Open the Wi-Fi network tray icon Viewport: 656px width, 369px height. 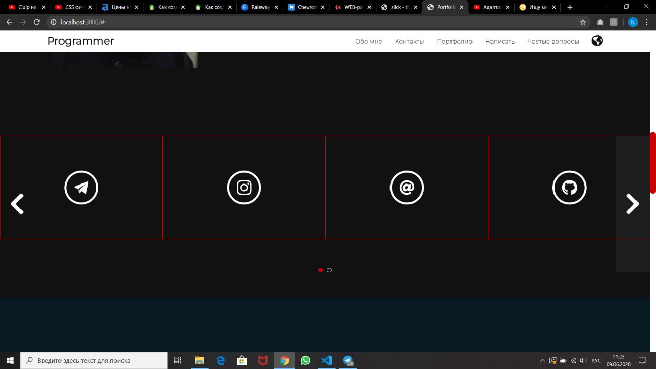point(573,360)
